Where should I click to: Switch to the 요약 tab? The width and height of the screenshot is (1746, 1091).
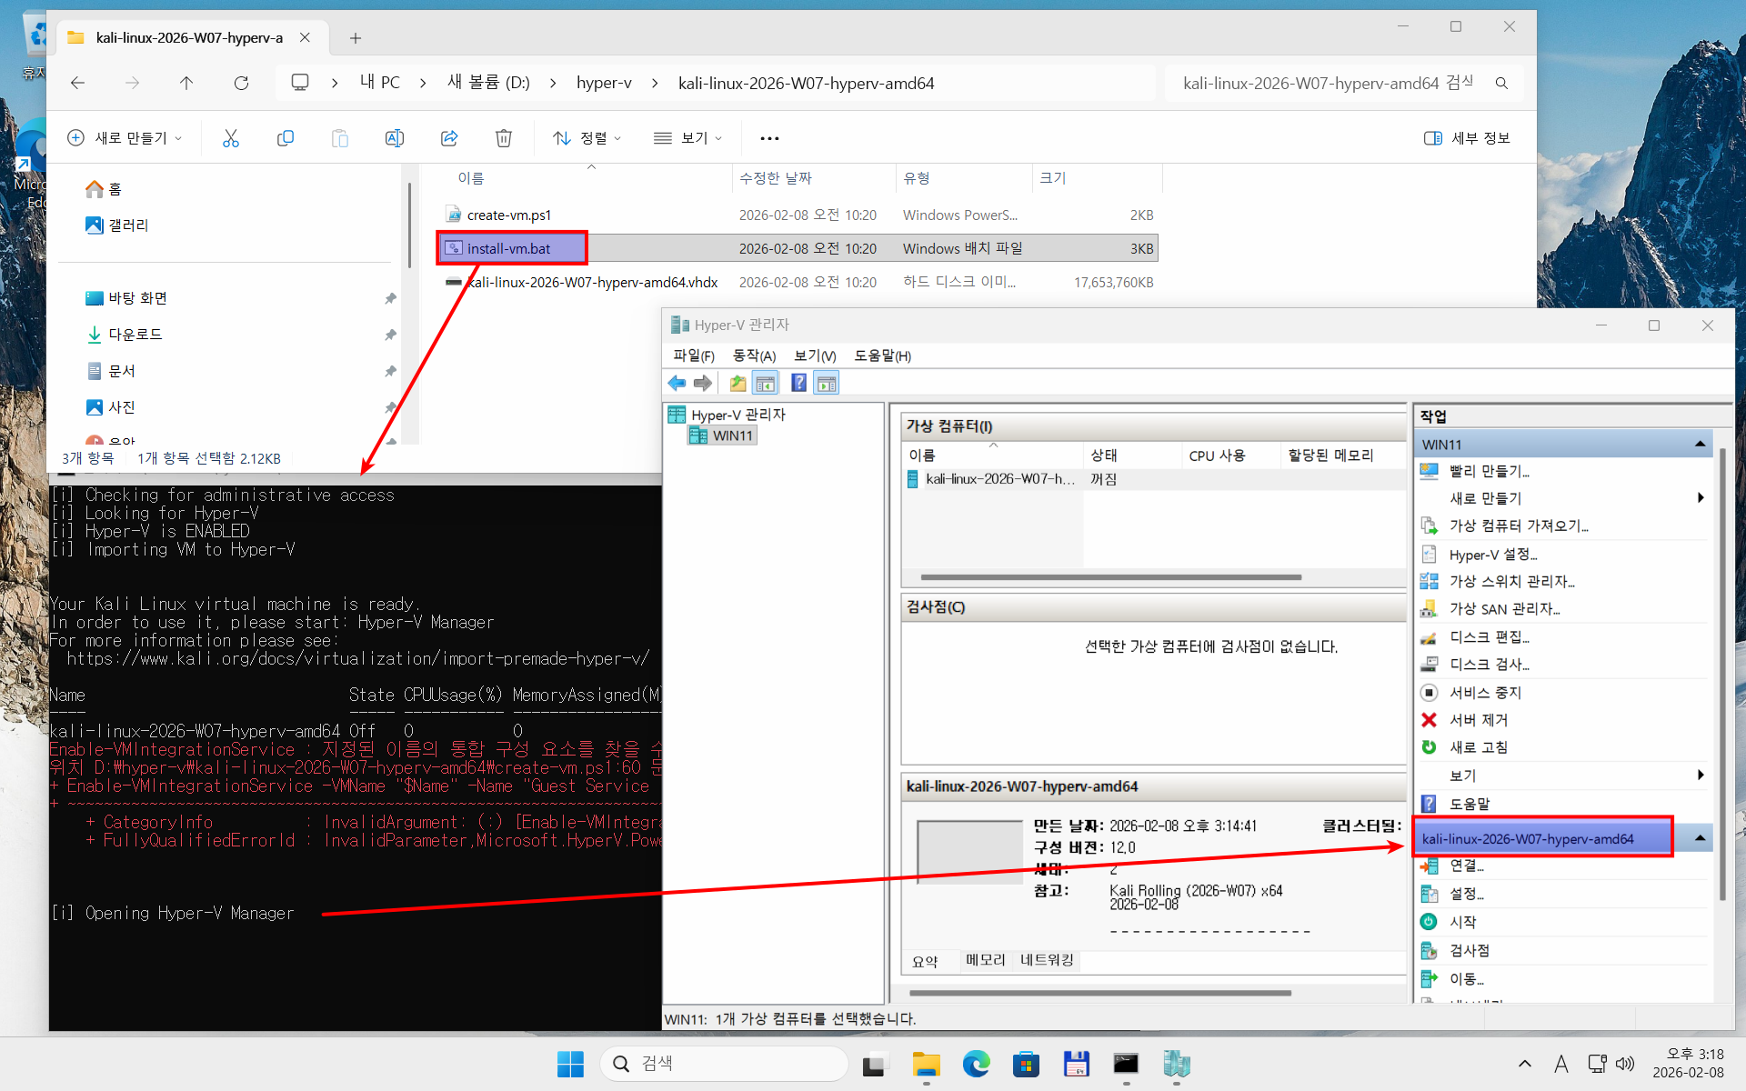tap(925, 961)
